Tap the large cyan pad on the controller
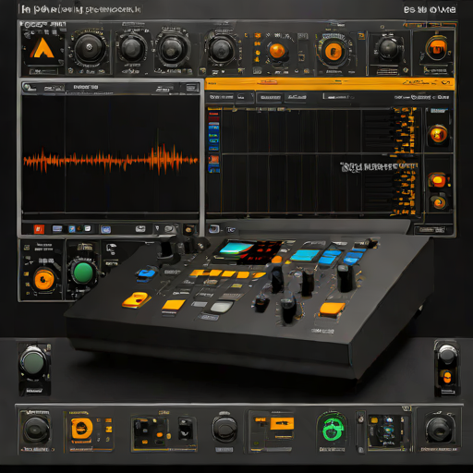 (306, 255)
